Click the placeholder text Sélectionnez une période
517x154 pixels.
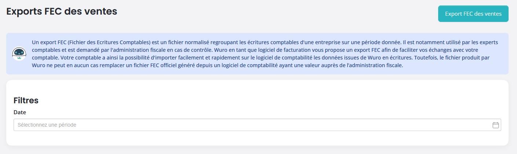coord(47,125)
